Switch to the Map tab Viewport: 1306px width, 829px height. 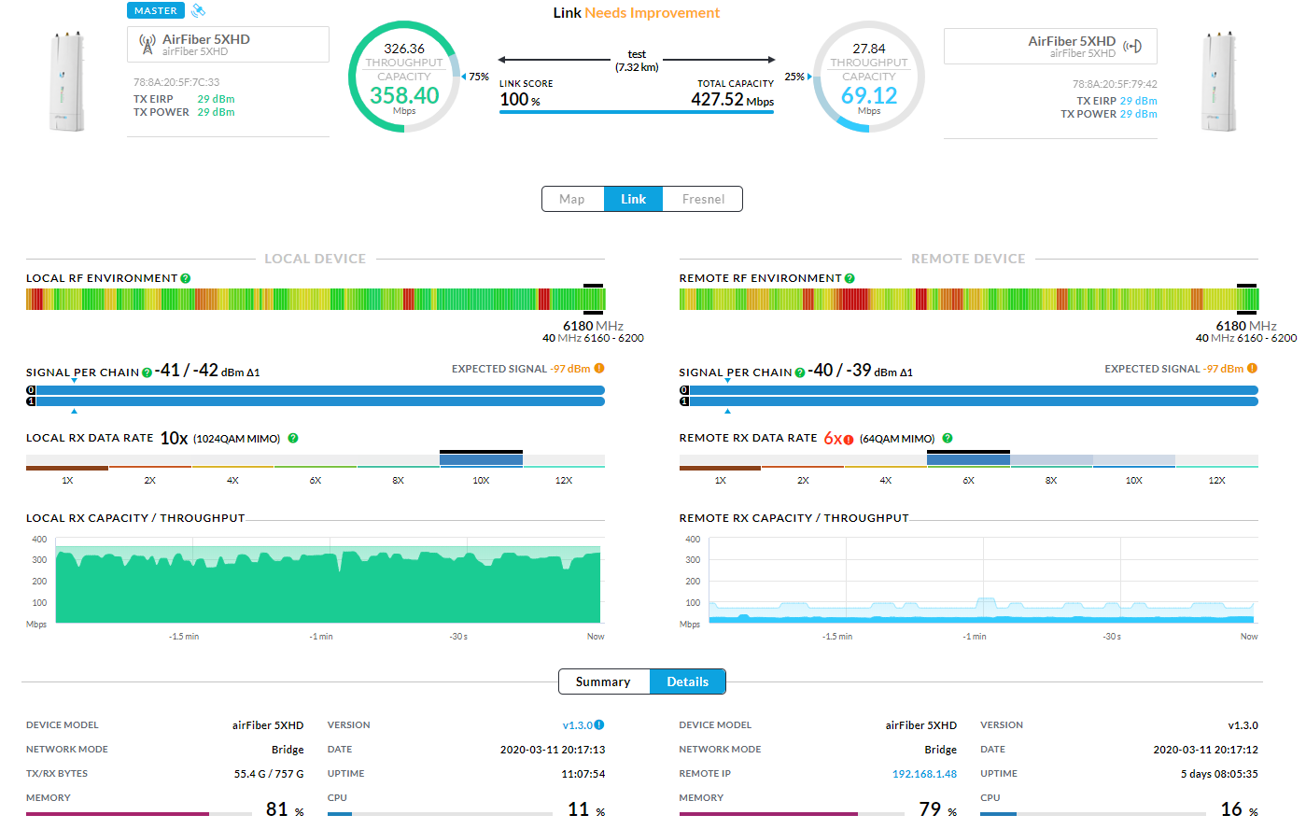pyautogui.click(x=572, y=199)
